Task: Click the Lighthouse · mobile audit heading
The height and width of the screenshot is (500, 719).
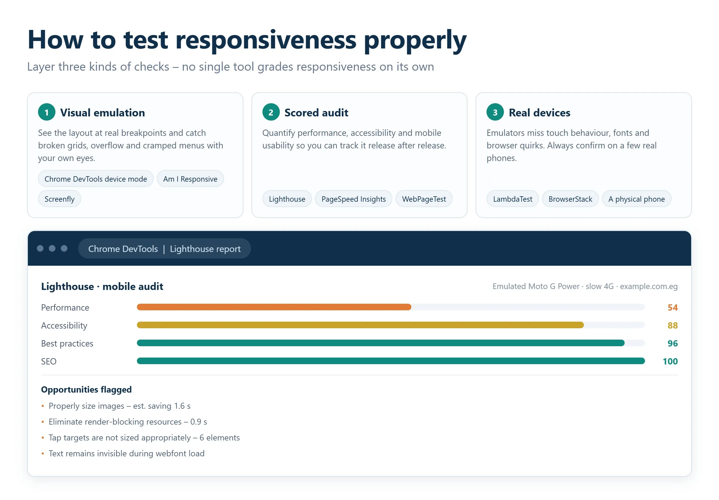Action: pyautogui.click(x=102, y=286)
